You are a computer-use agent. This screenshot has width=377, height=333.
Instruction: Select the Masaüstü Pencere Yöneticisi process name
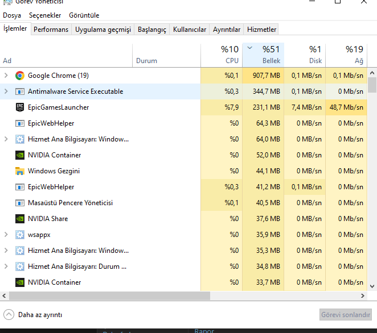point(70,203)
